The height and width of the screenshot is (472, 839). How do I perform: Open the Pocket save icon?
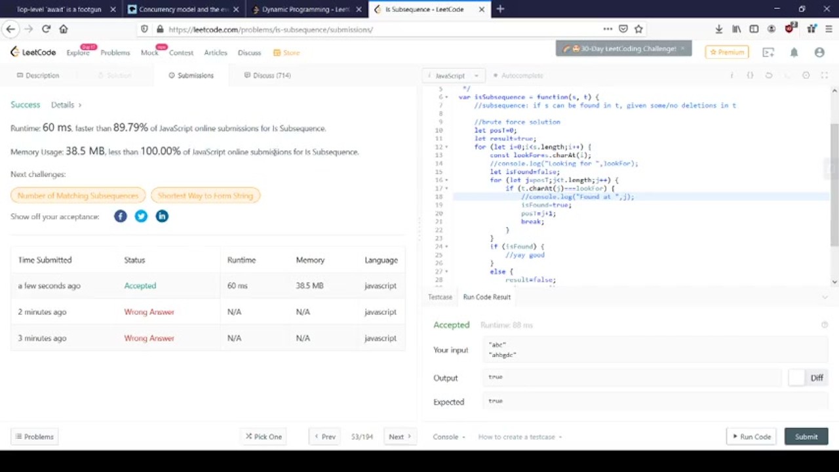pyautogui.click(x=623, y=29)
